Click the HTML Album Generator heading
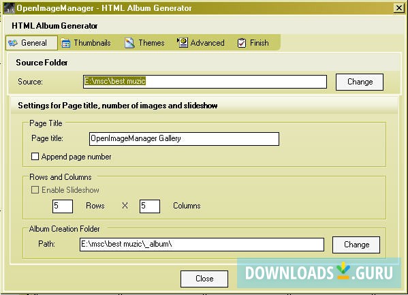The width and height of the screenshot is (408, 295). (x=54, y=26)
